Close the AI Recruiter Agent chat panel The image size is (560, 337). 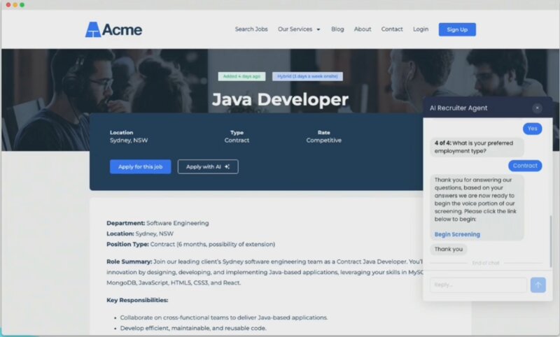click(537, 108)
